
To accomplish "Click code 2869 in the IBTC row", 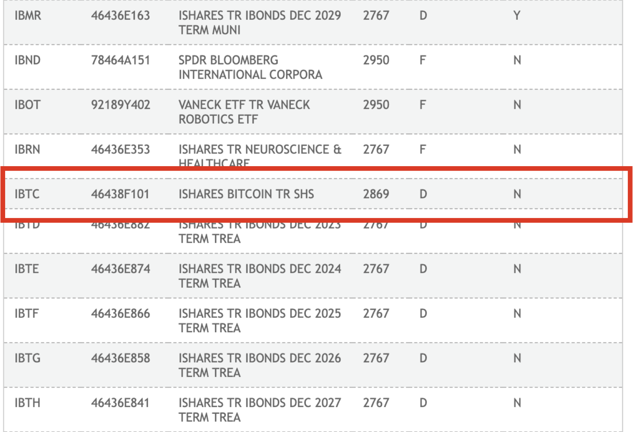I will tap(376, 194).
